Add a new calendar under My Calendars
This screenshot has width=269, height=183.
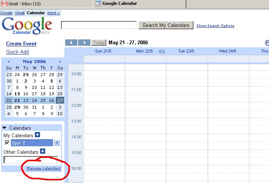tap(37, 135)
